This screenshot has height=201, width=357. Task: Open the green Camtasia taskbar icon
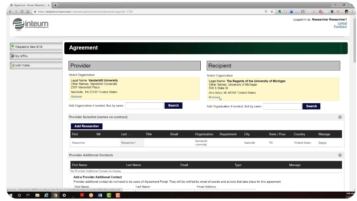click(x=109, y=195)
